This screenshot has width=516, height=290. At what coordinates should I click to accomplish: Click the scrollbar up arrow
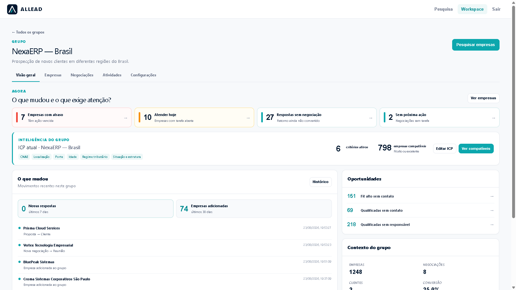pos(513,2)
